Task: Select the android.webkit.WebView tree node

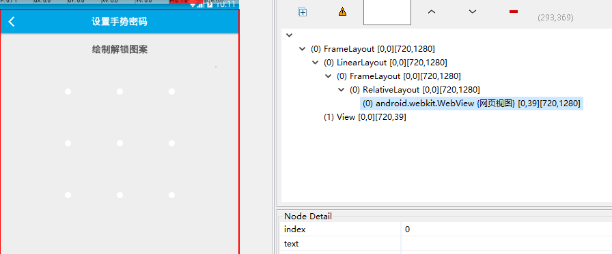Action: [471, 104]
